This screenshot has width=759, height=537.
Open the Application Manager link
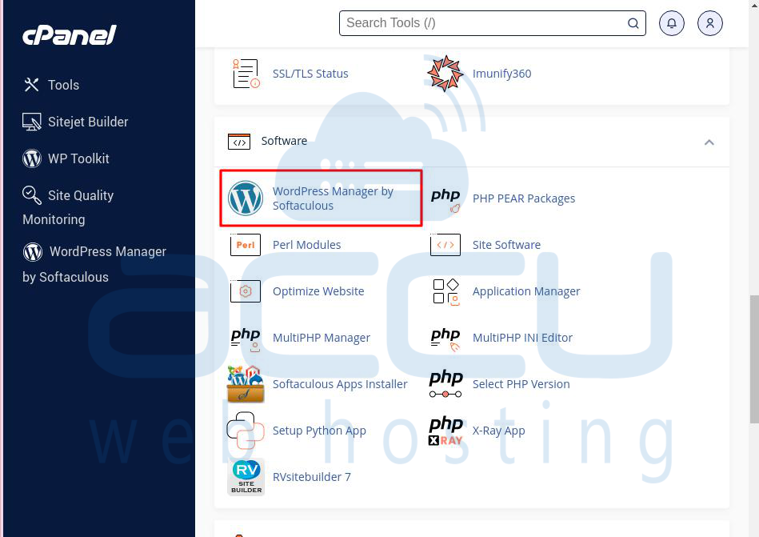point(526,291)
